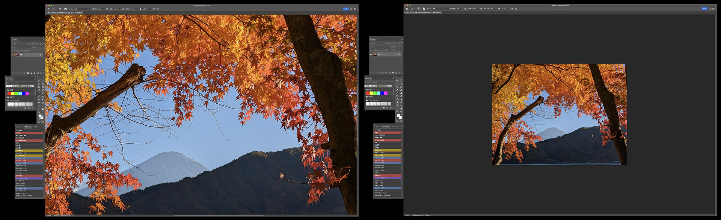This screenshot has width=721, height=220.
Task: Run the purple ニューラルフィルター action in left window
Action: (x=29, y=178)
